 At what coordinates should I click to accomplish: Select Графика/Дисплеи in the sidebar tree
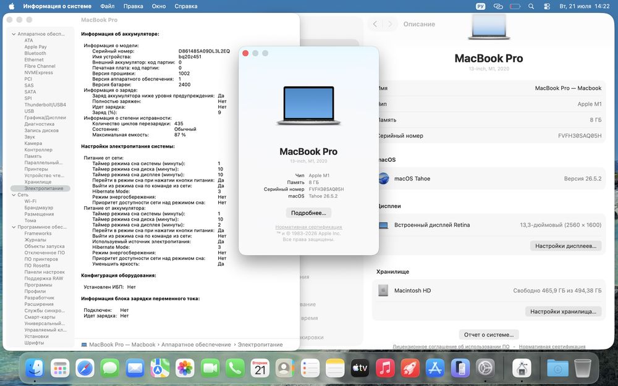click(x=45, y=118)
